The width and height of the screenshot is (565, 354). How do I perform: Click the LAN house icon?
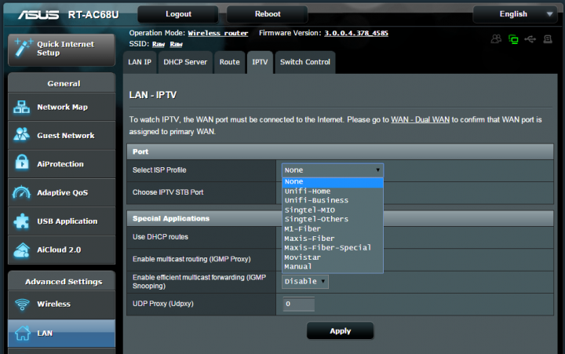[23, 333]
